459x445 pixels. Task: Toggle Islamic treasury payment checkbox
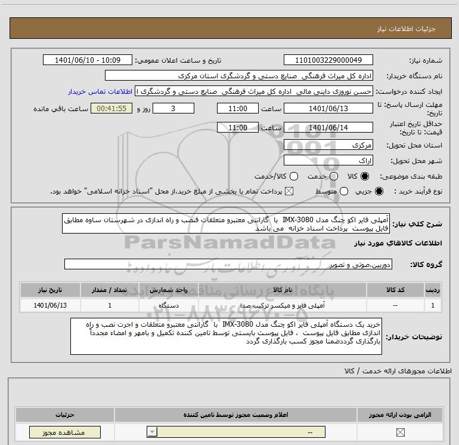[289, 191]
